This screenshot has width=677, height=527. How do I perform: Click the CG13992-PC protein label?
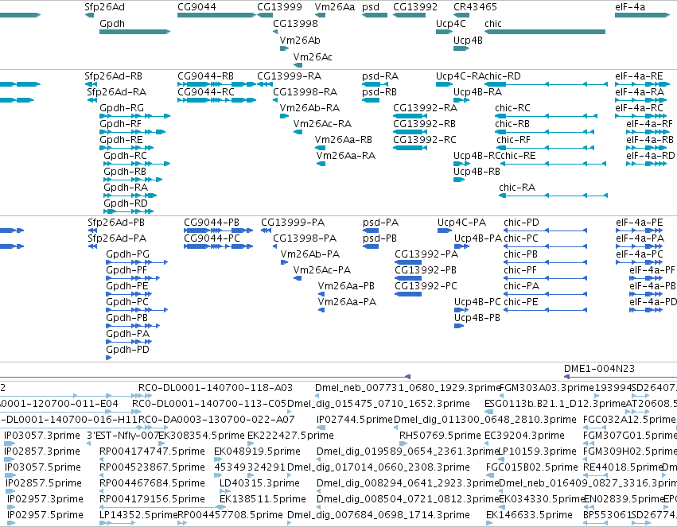(426, 286)
